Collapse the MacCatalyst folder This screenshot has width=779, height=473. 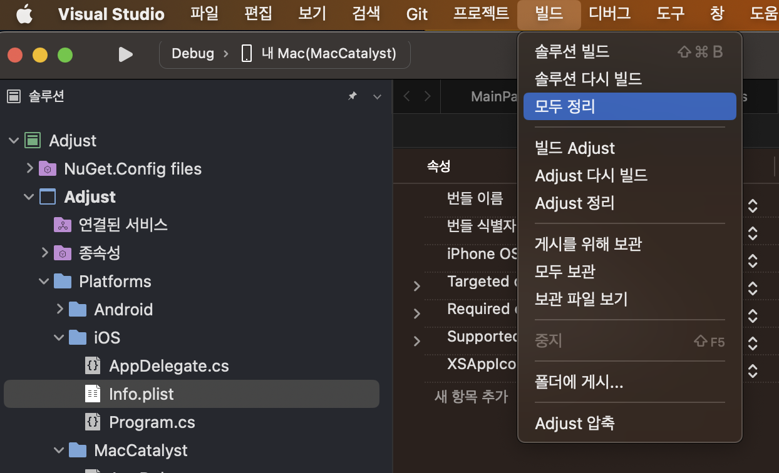click(59, 450)
